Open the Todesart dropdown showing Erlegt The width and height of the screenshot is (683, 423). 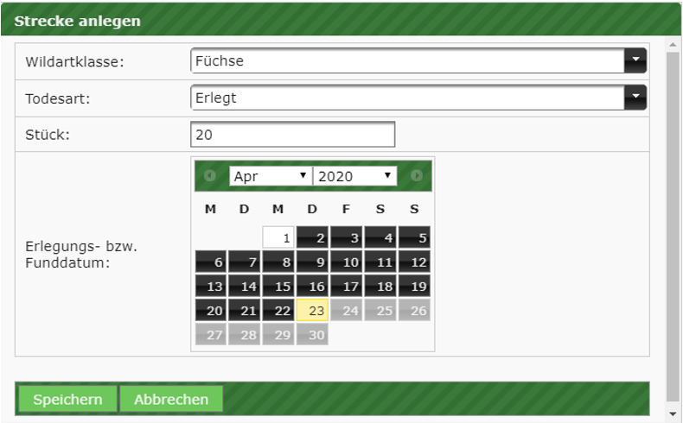[x=418, y=98]
